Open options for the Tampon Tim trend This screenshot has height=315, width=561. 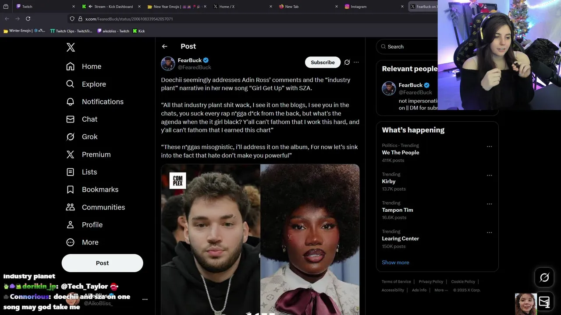pyautogui.click(x=489, y=204)
